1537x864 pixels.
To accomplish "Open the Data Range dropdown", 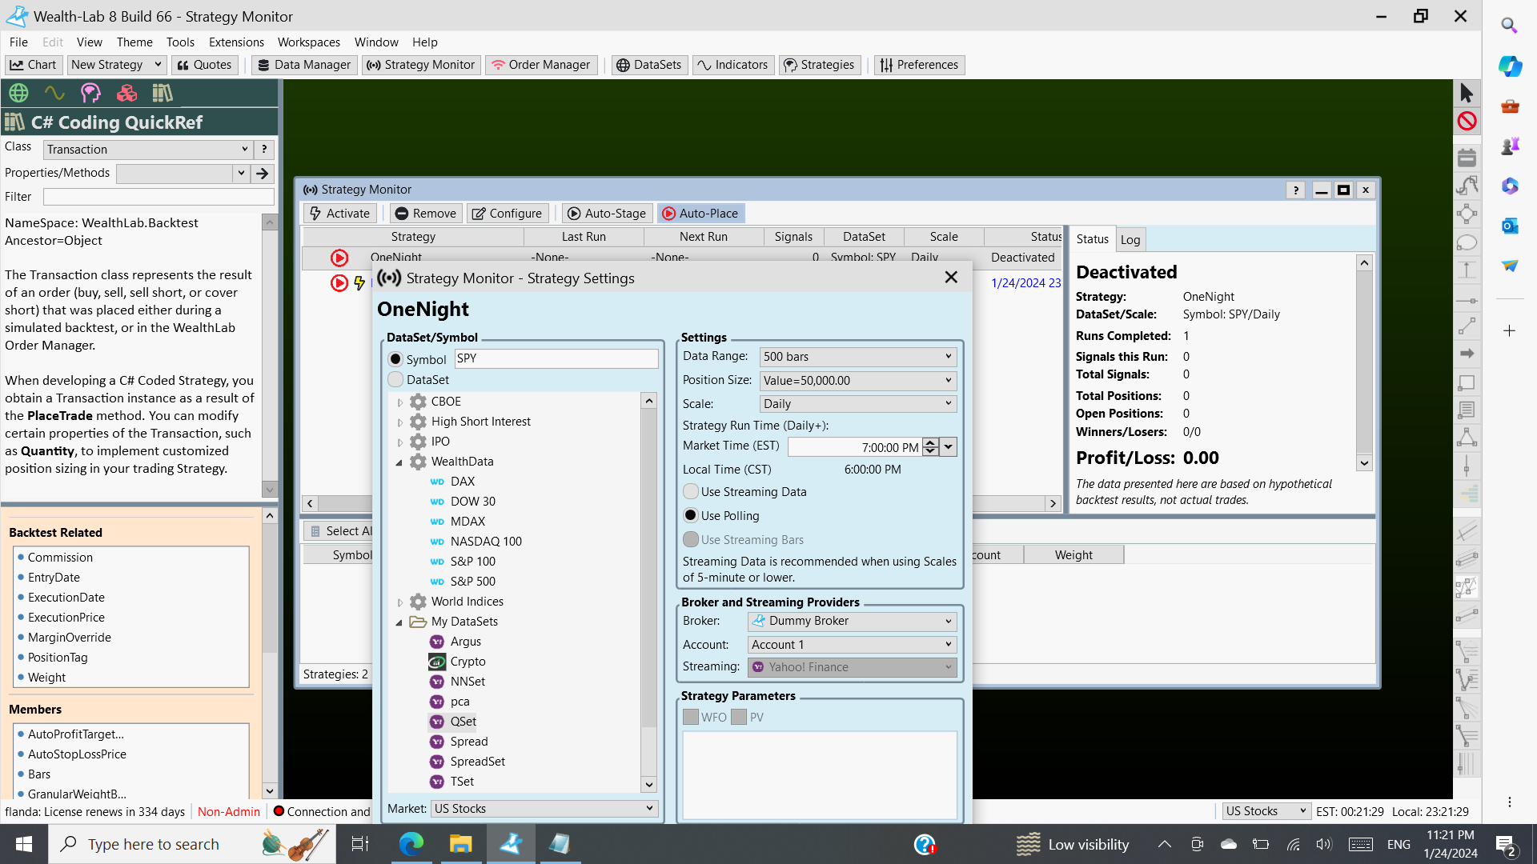I will 857,357.
